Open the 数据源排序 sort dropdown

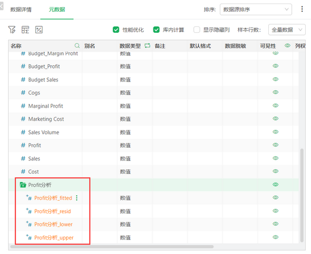pyautogui.click(x=256, y=9)
